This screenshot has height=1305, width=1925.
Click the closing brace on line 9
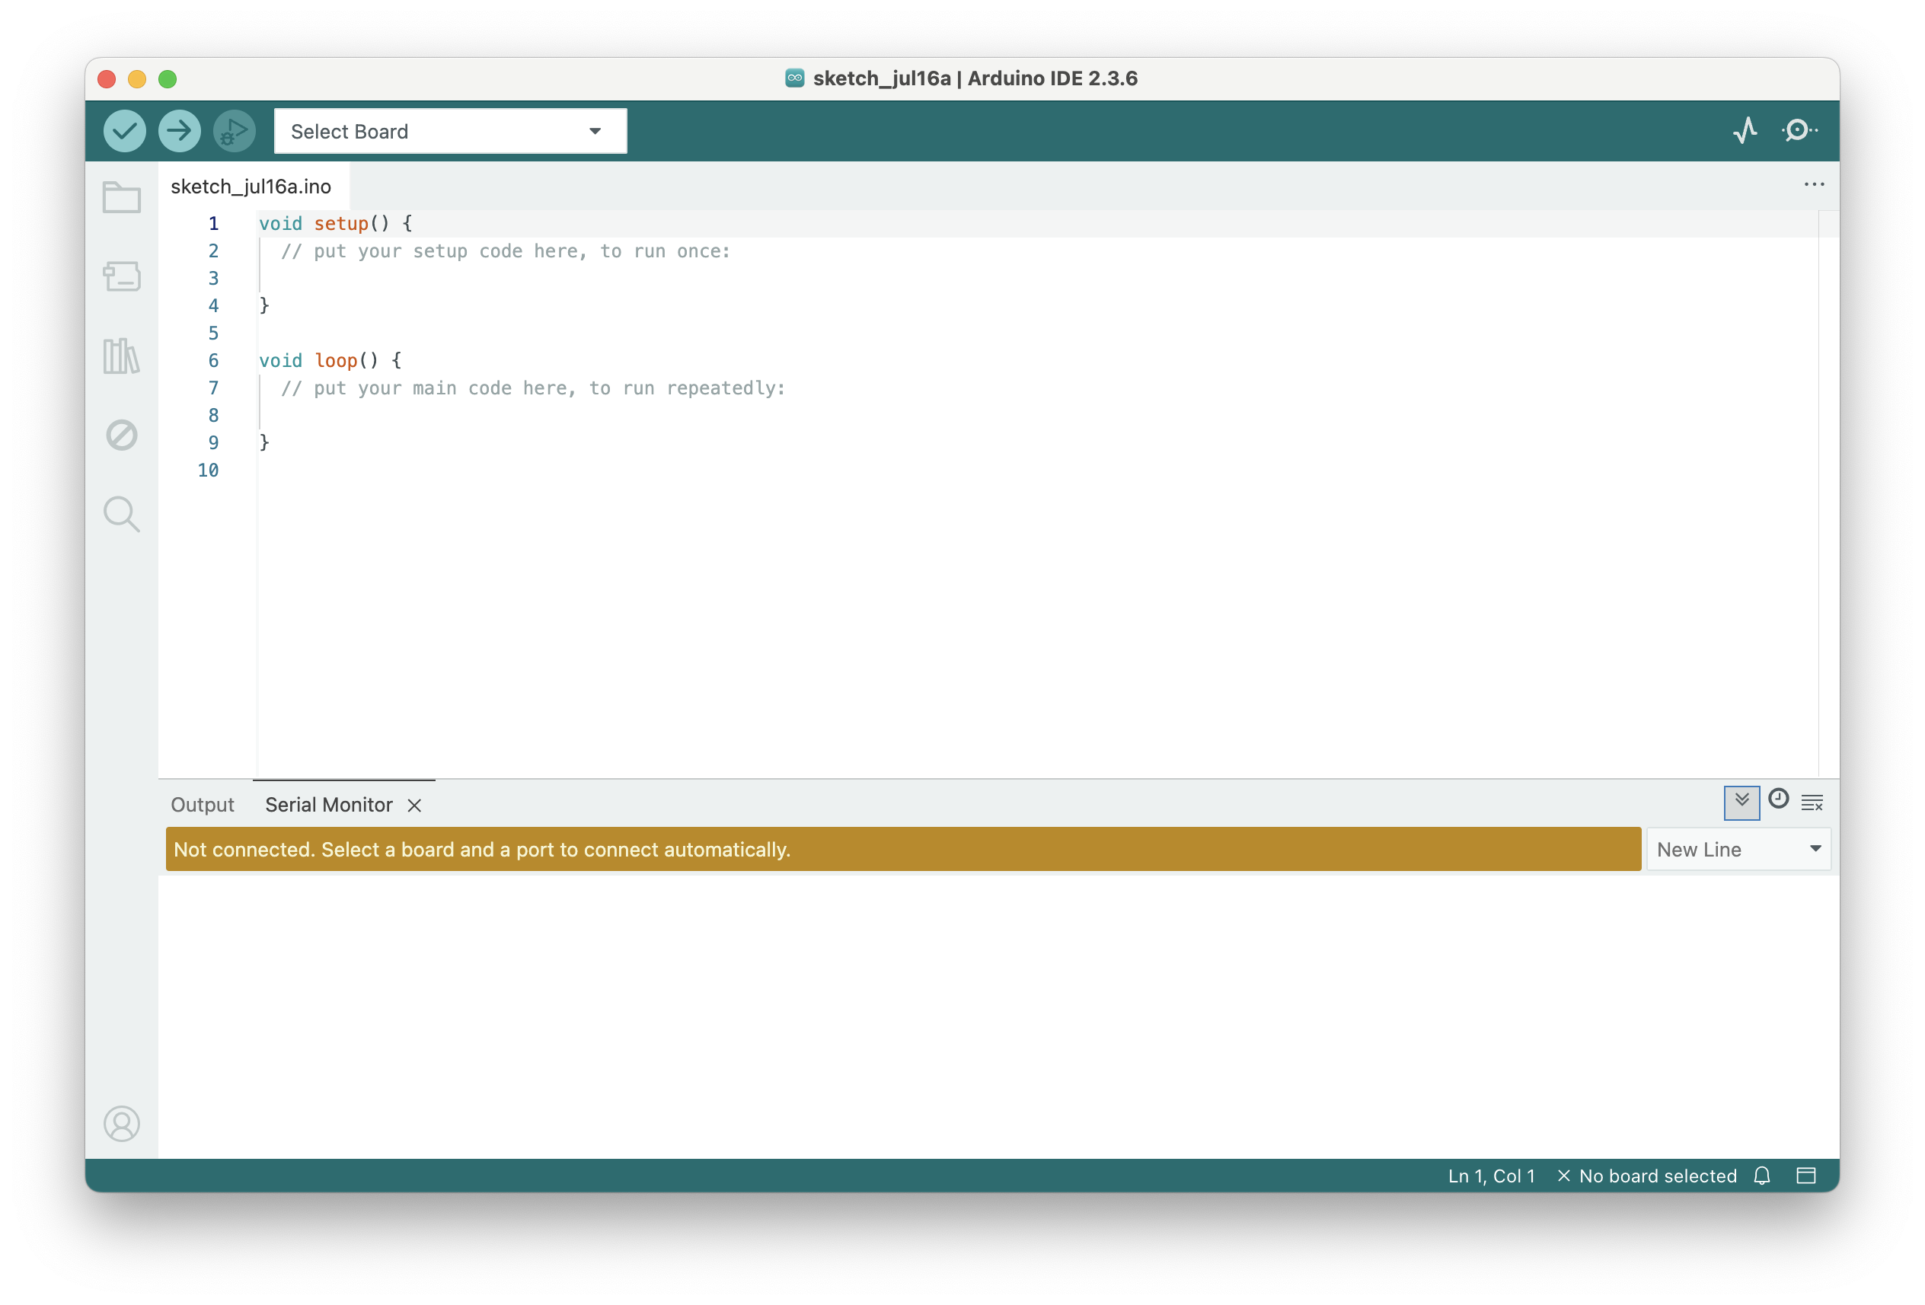point(264,443)
